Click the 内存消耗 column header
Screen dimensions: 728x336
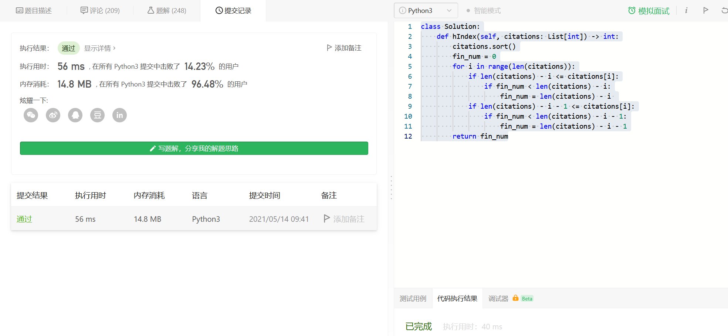click(x=149, y=195)
